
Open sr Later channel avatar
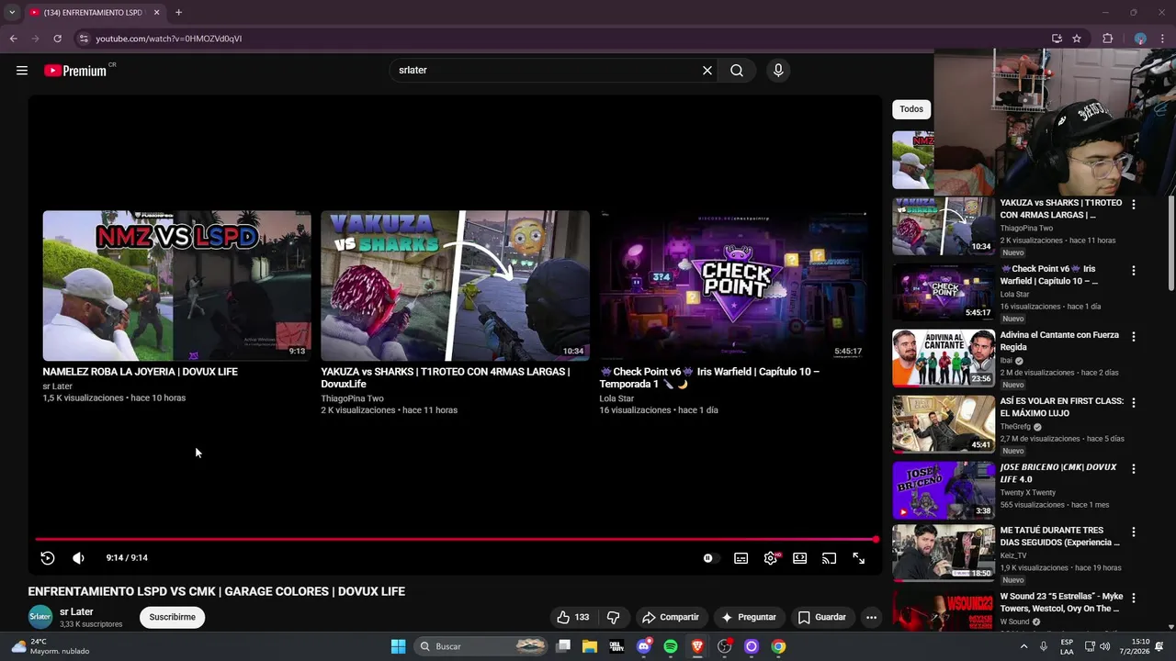40,617
